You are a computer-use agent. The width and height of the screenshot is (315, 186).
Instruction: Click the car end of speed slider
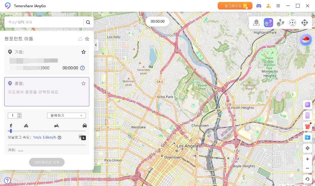[84, 126]
